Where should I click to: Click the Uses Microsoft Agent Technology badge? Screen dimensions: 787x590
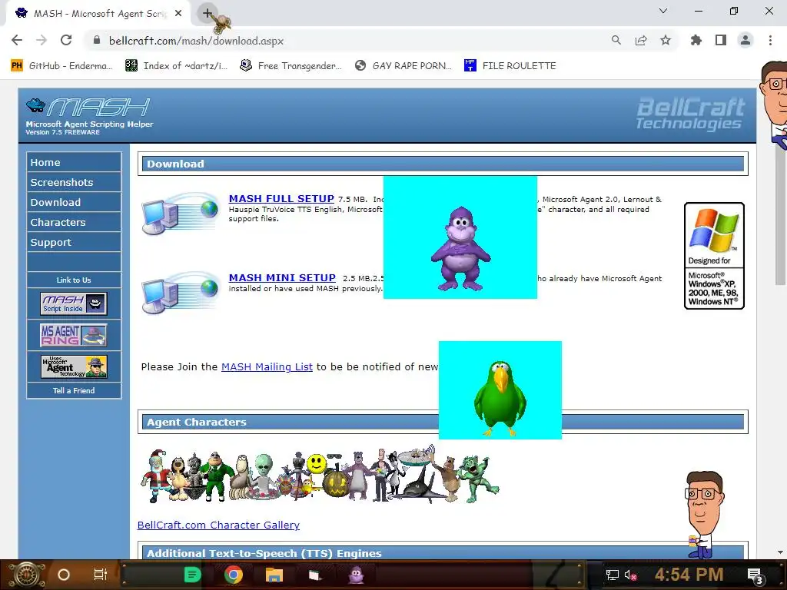[x=74, y=366]
